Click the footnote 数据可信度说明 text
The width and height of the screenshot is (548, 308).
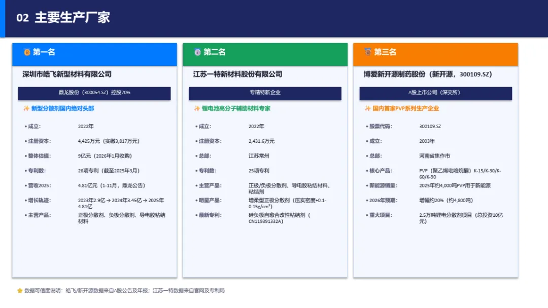point(124,291)
